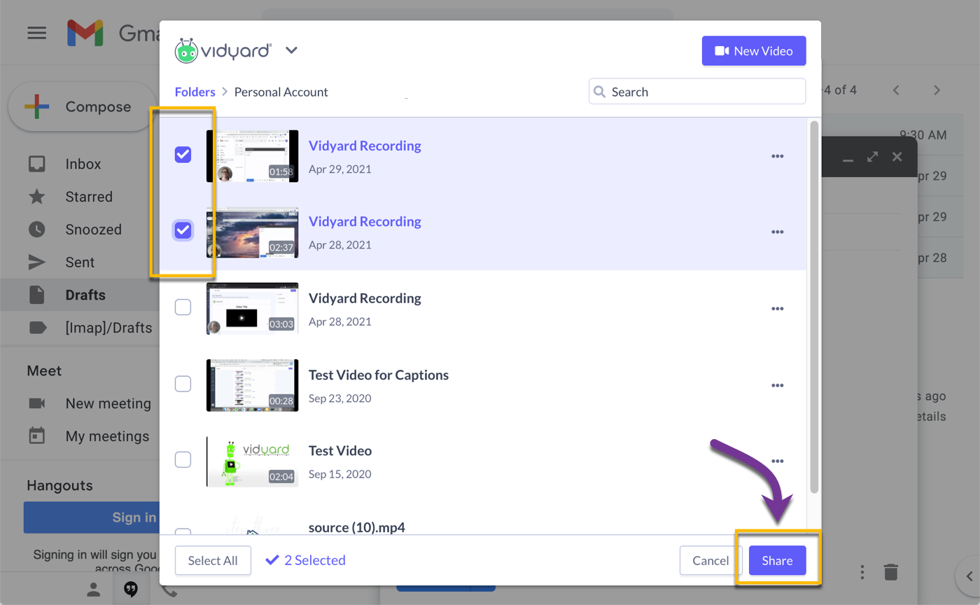Open more options for 03:03 Vidyard Recording
This screenshot has height=605, width=980.
pyautogui.click(x=777, y=308)
